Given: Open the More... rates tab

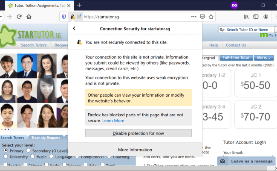Looking at the screenshot, I should 264,58.
